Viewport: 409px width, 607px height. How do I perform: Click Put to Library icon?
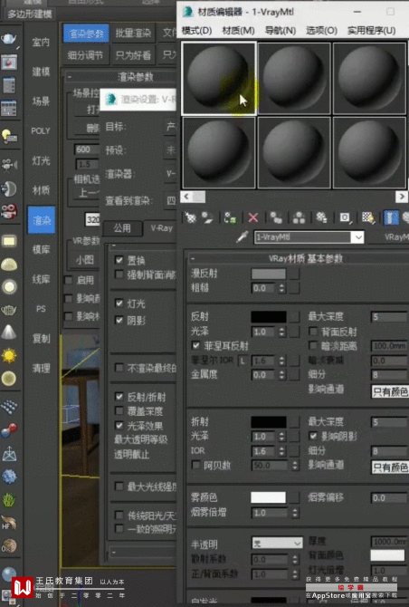pyautogui.click(x=321, y=218)
